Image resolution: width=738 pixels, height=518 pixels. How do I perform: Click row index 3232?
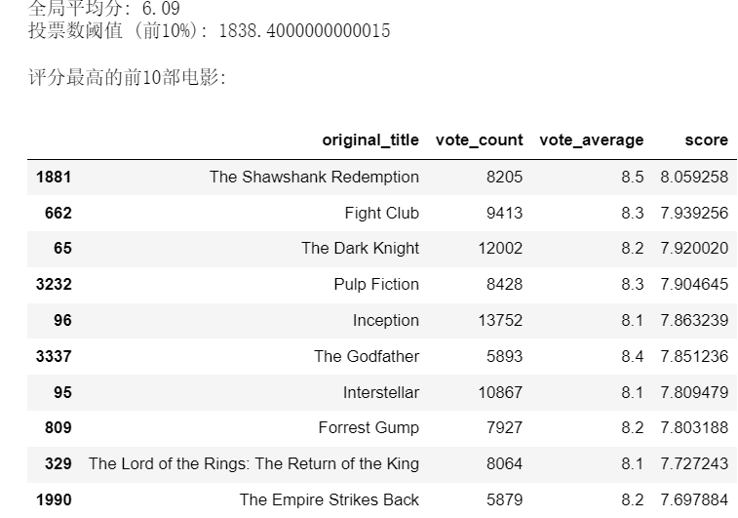click(x=53, y=284)
